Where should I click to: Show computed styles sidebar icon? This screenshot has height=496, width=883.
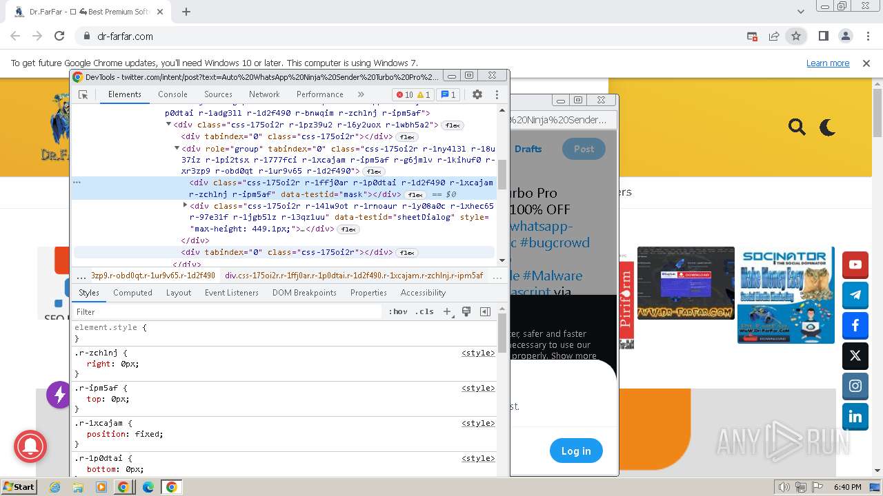click(485, 311)
